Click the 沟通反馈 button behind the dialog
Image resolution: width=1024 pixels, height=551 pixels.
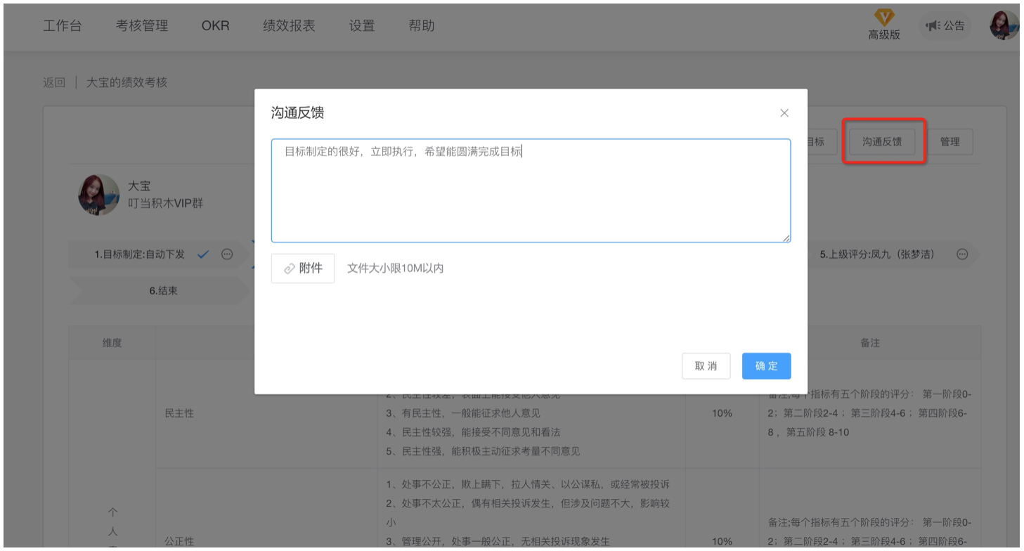pyautogui.click(x=883, y=142)
